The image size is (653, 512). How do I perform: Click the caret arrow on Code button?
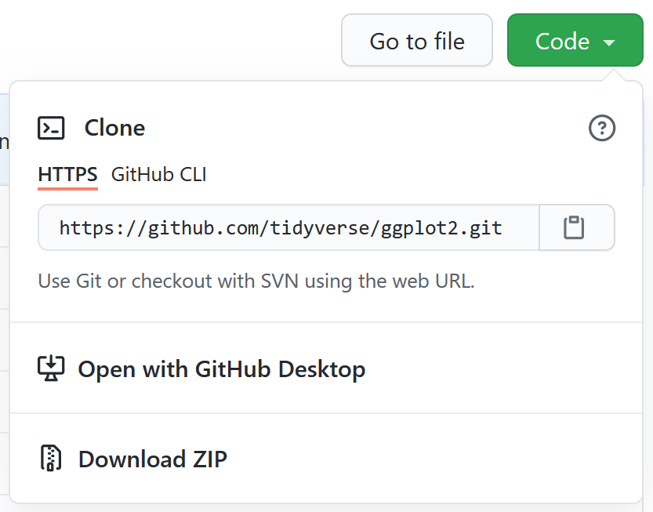(x=609, y=42)
